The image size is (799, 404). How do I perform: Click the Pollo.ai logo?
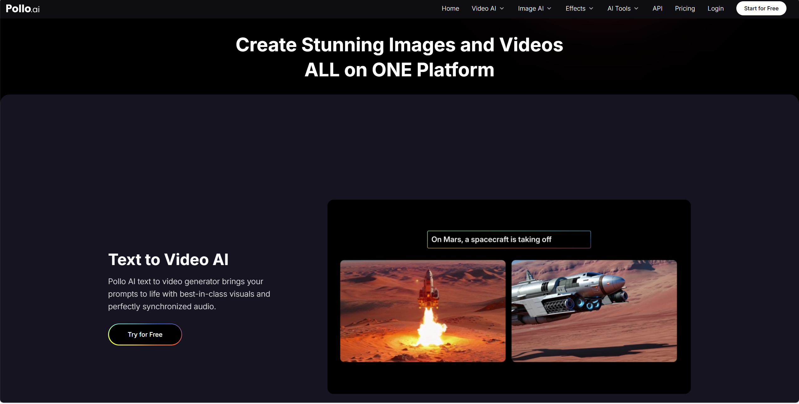coord(23,8)
